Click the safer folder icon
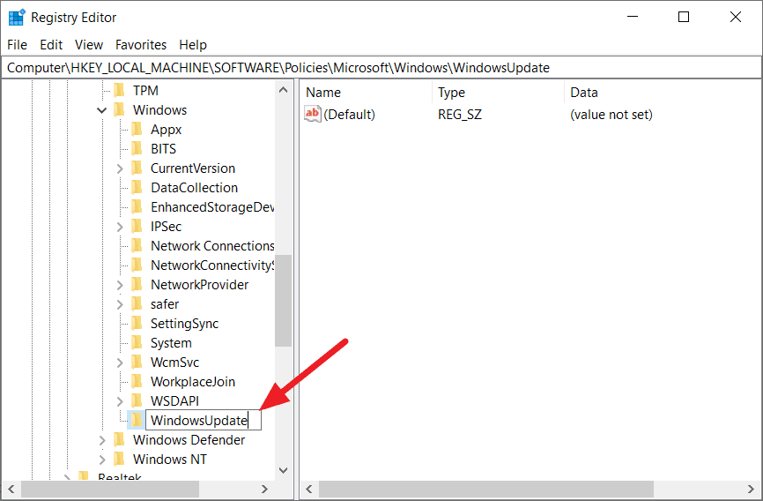 137,304
